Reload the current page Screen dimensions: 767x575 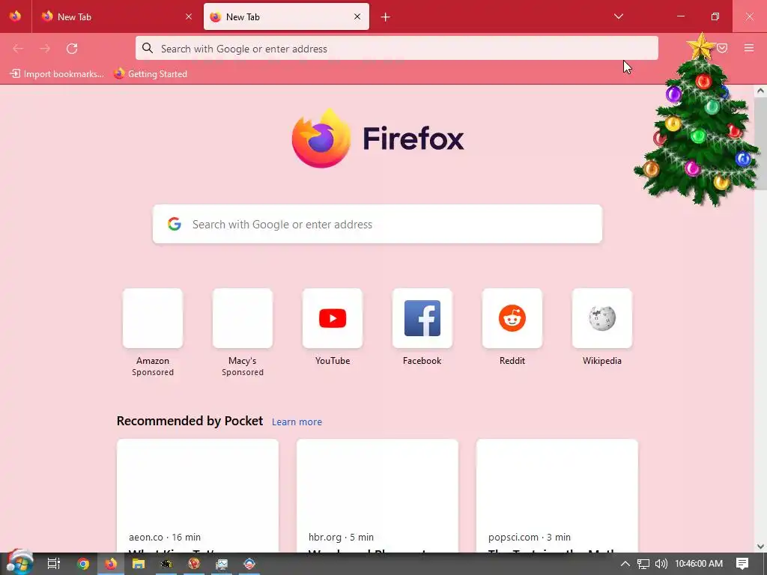72,49
